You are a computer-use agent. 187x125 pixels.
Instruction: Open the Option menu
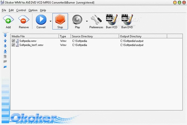(x=33, y=10)
